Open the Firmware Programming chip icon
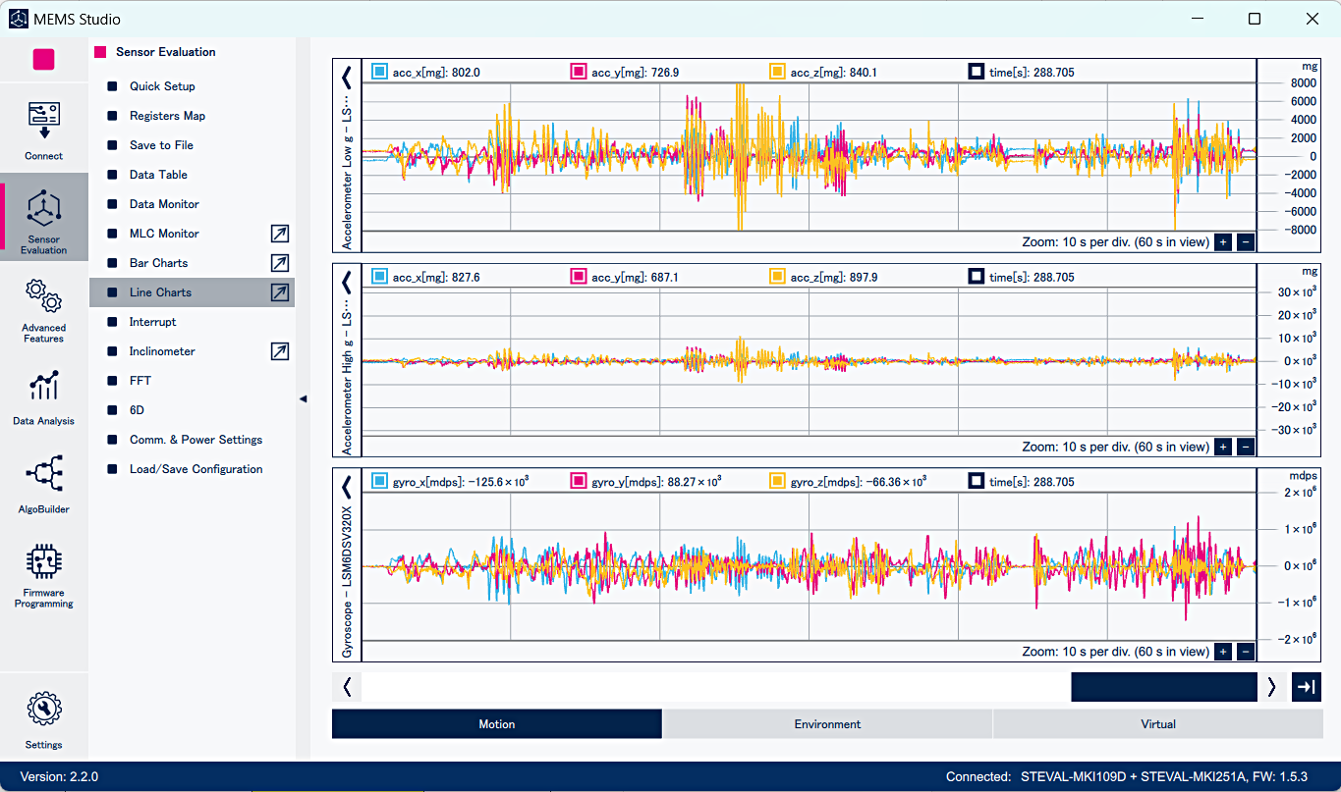Screen dimensions: 1341x792 point(43,562)
